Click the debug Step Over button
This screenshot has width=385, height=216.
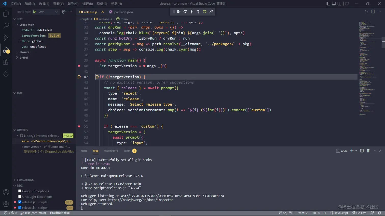pos(185,12)
